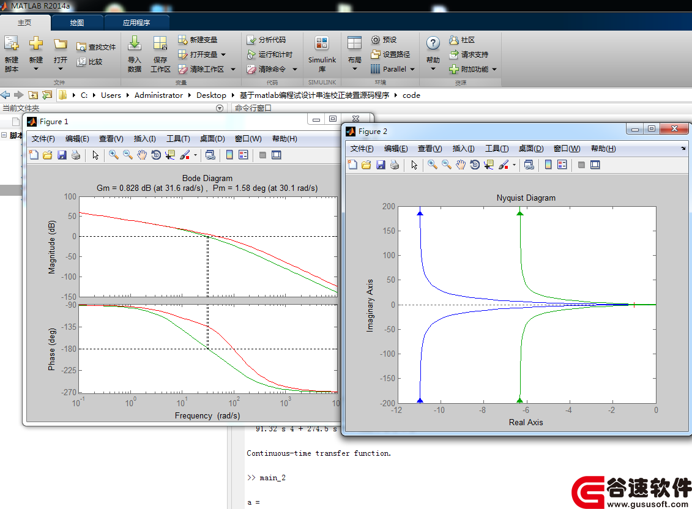The image size is (692, 509).
Task: Toggle Figure 1 Zoom Out tool
Action: [127, 155]
